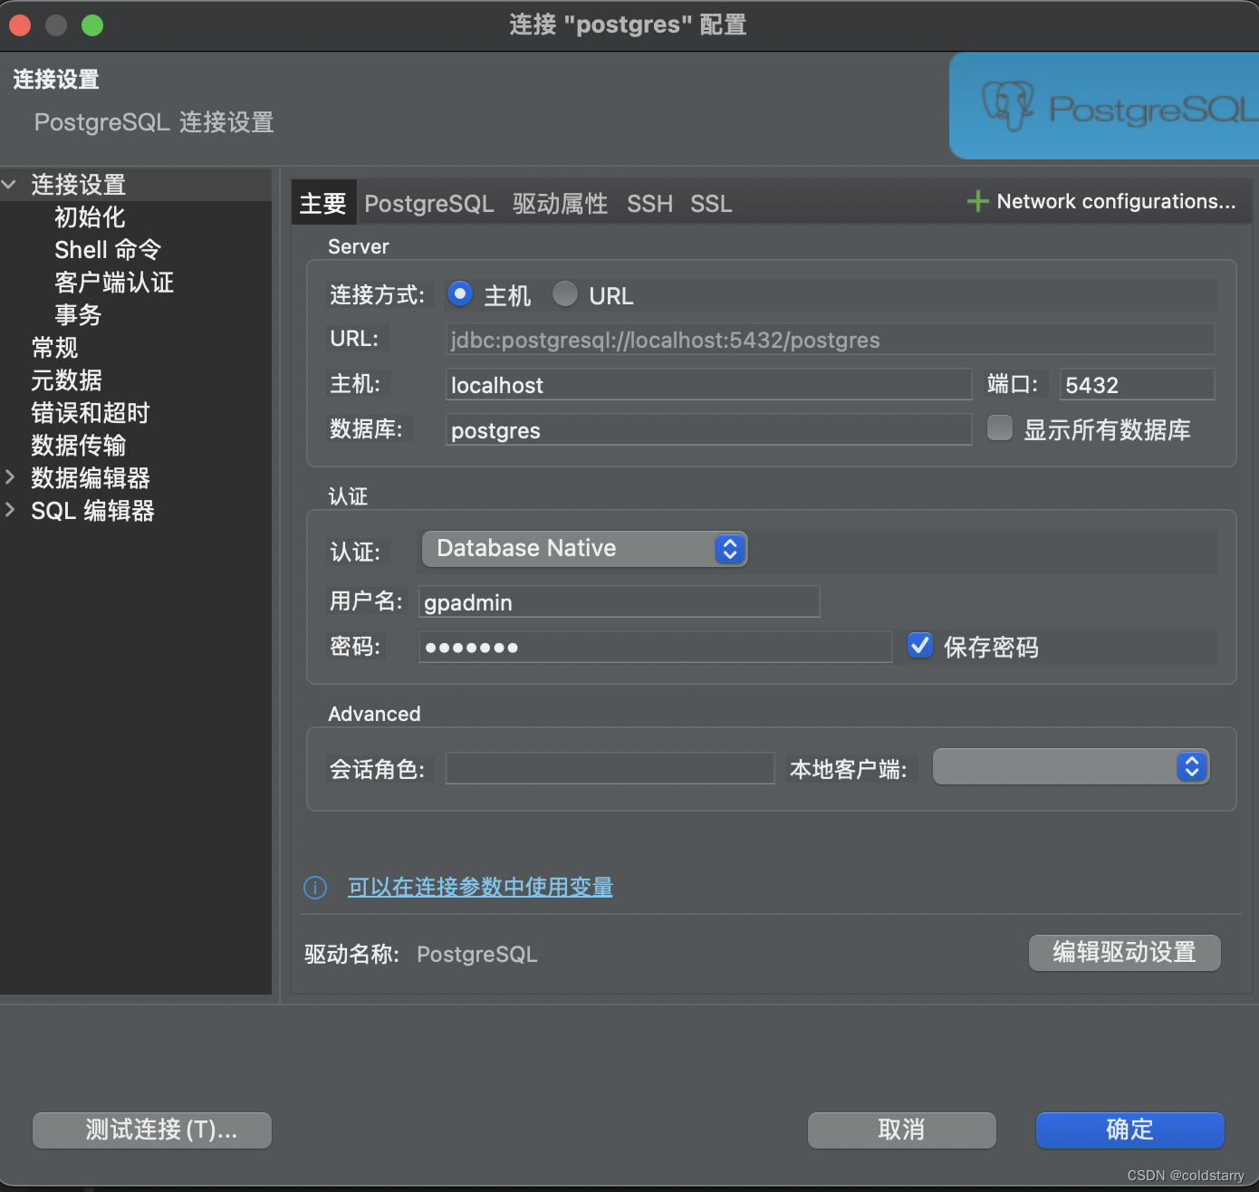Click the 用户名 gpadmin input field
Image resolution: width=1259 pixels, height=1192 pixels.
pos(619,601)
